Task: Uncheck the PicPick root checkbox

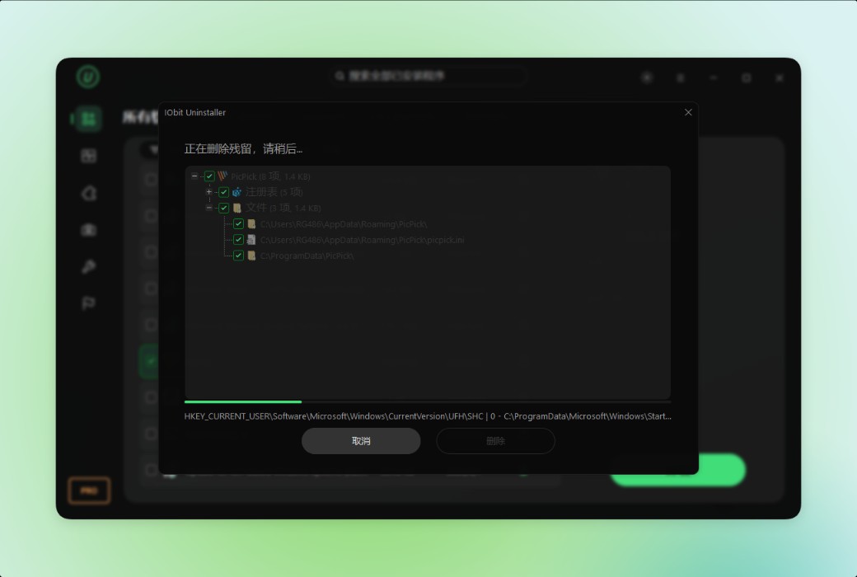Action: tap(209, 176)
